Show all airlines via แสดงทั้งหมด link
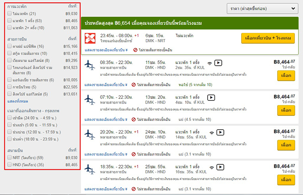The image size is (303, 195). (18, 101)
